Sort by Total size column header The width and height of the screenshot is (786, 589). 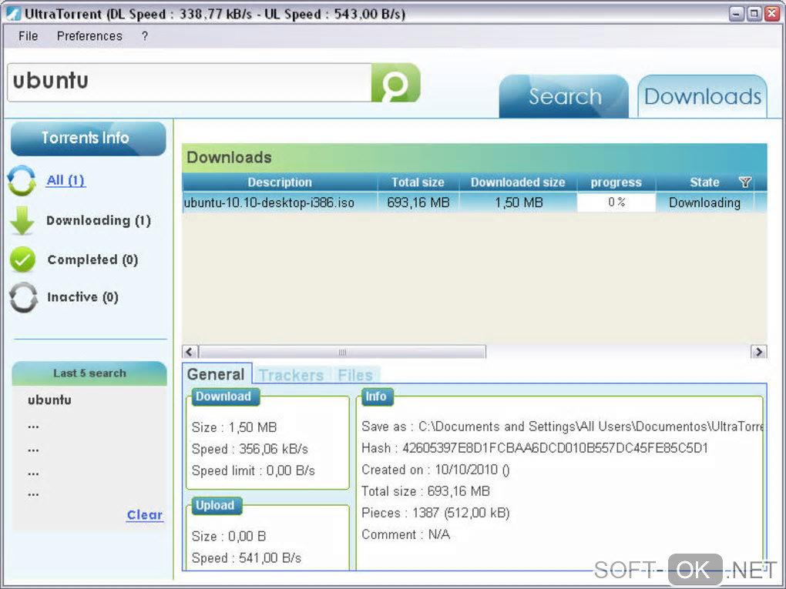(x=418, y=182)
